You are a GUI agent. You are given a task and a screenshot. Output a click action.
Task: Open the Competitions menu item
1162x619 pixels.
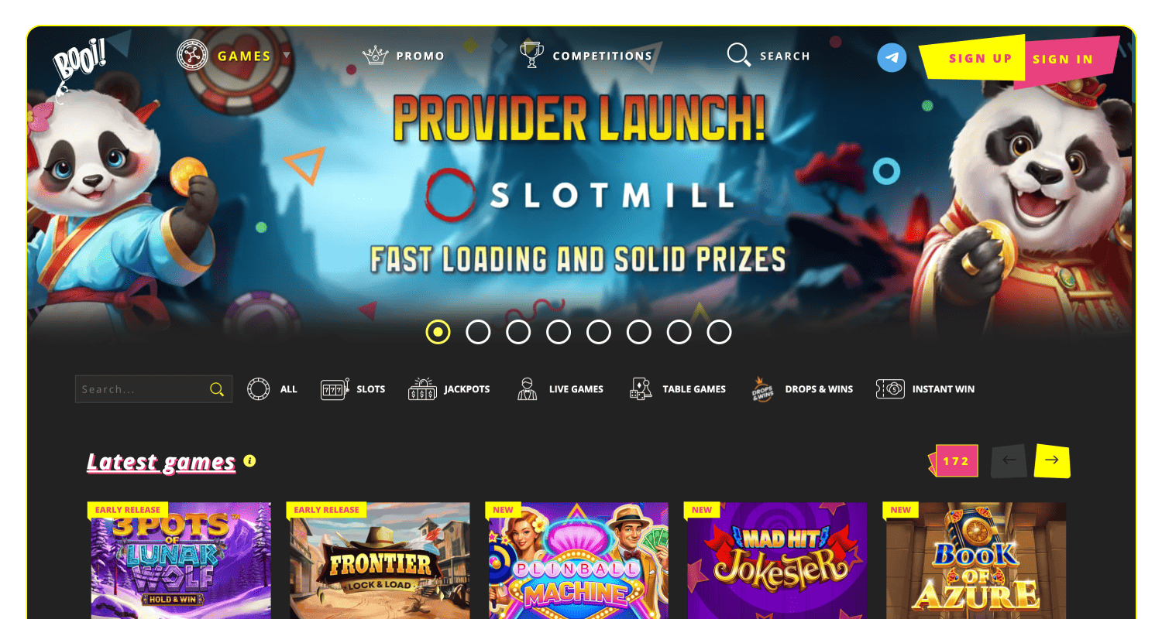point(586,56)
